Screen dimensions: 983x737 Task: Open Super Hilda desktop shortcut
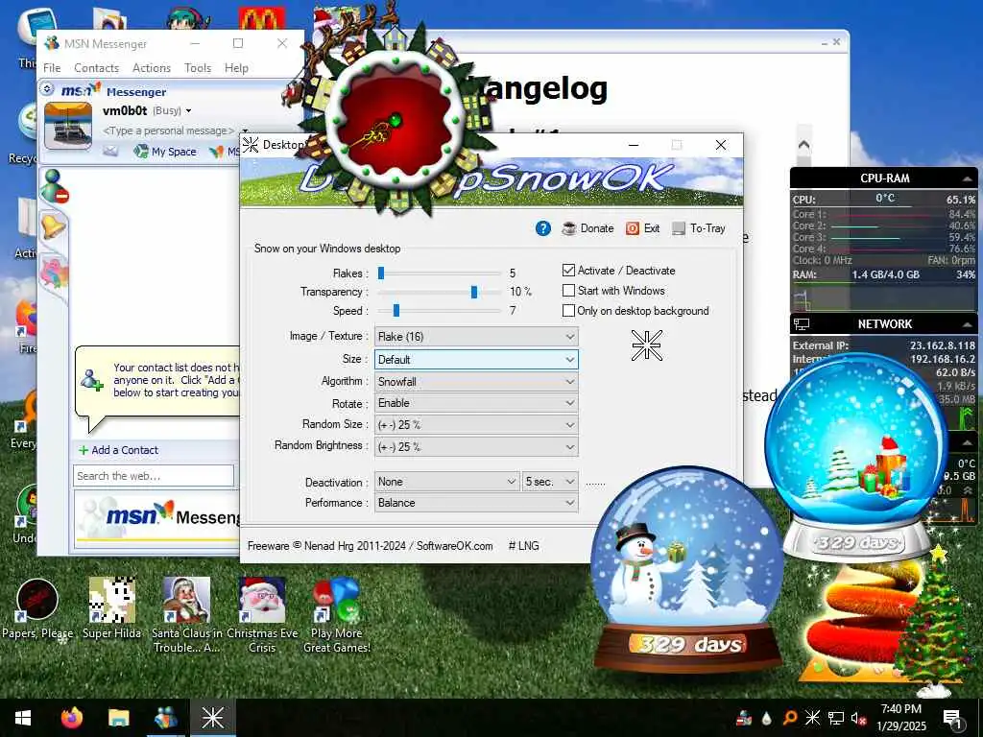click(111, 609)
